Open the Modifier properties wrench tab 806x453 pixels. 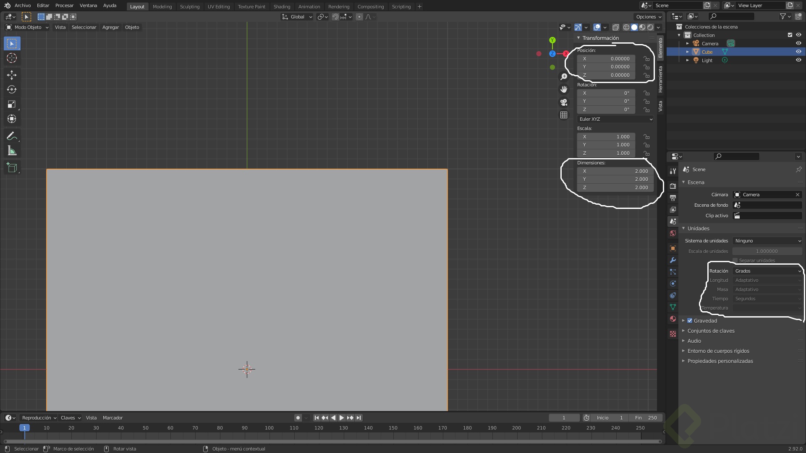(x=673, y=260)
